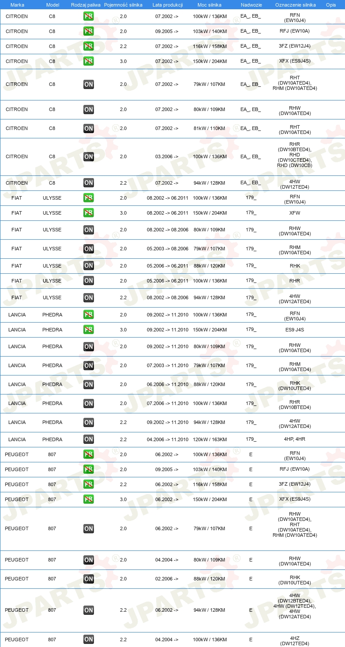Select the 120kW / 163KM power cell

point(210,439)
